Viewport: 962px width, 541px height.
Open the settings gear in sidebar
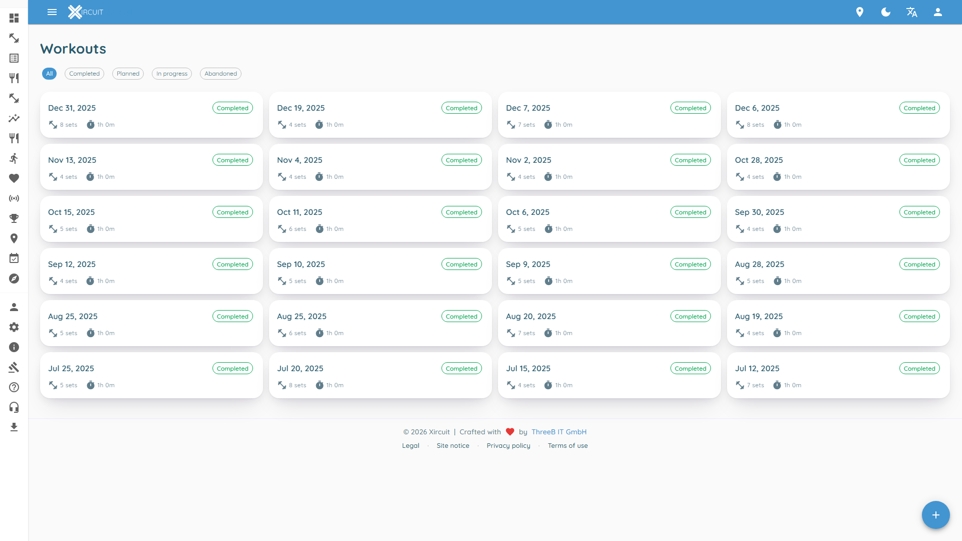point(14,327)
